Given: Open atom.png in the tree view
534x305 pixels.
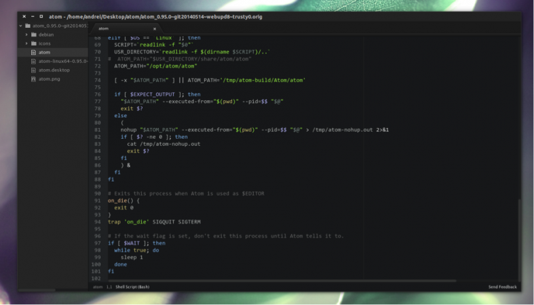Looking at the screenshot, I should coord(49,79).
